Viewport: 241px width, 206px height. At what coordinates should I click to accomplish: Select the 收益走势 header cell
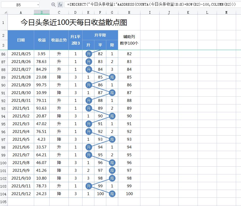59,40
